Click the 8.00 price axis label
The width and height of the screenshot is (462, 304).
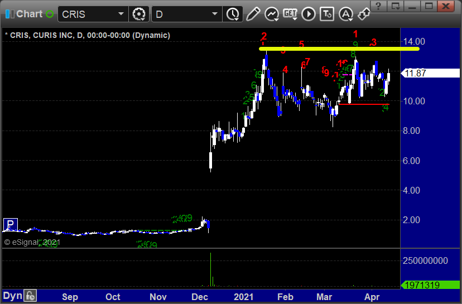[411, 131]
